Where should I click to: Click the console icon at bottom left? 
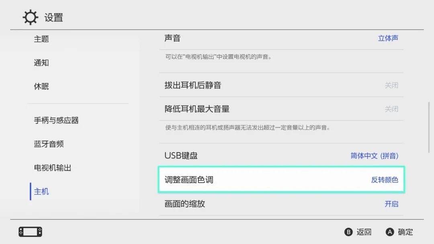[x=30, y=232]
